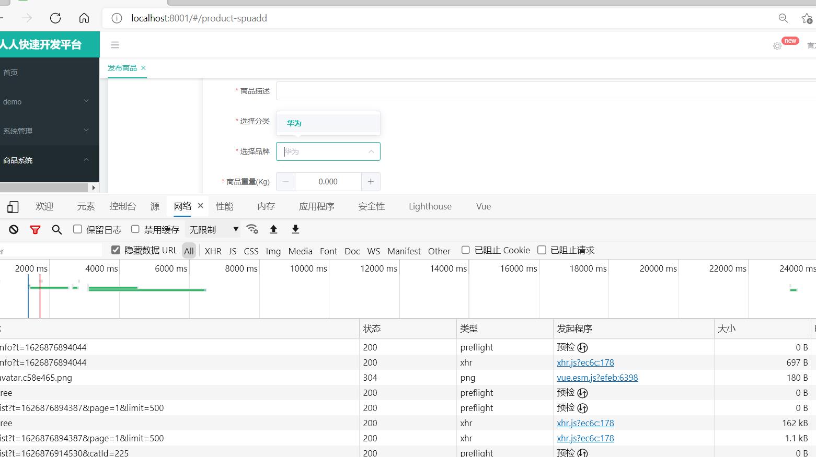Click the address bar URL

pyautogui.click(x=199, y=18)
